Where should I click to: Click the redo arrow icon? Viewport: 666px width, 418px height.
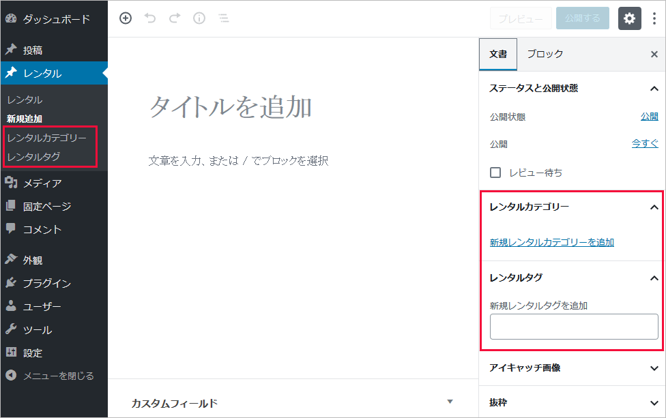175,18
